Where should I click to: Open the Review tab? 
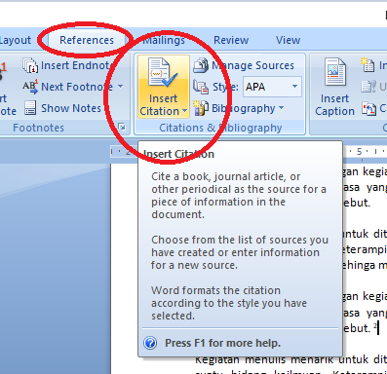coord(231,40)
